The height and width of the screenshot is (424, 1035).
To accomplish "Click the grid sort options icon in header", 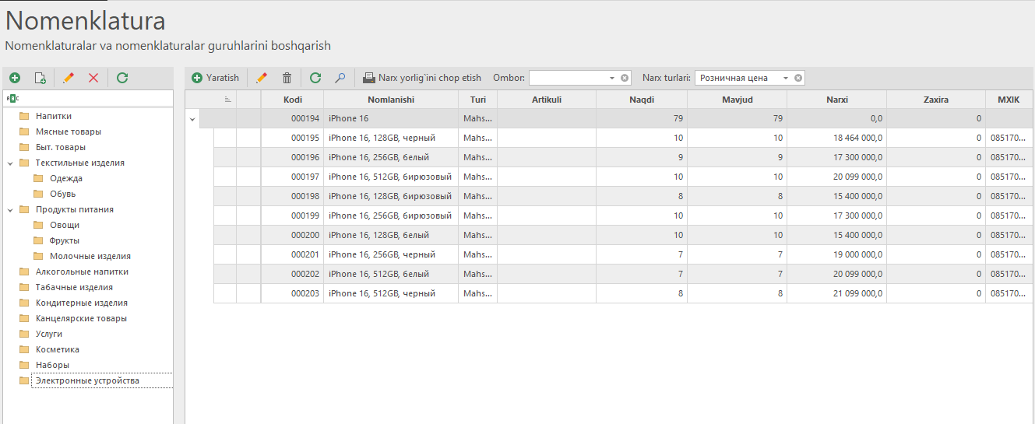I will pos(227,100).
